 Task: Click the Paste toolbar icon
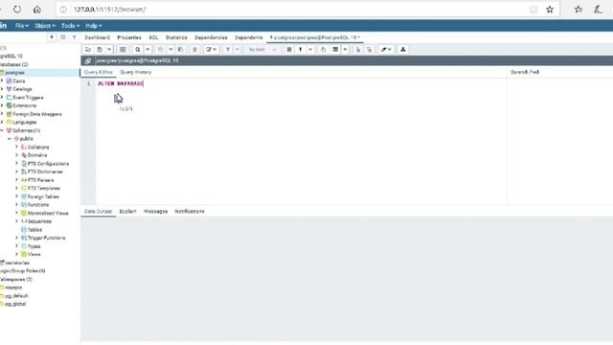click(x=180, y=50)
